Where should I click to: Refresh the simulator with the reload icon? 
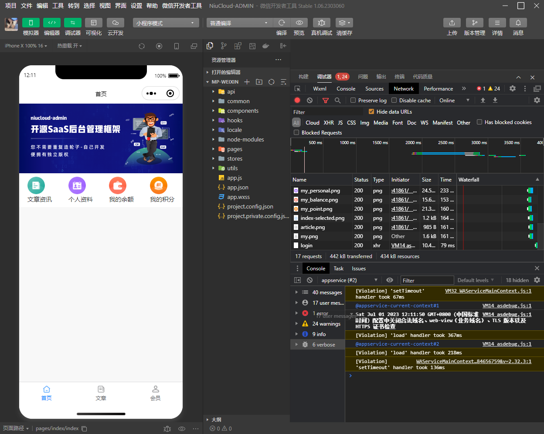coord(142,46)
